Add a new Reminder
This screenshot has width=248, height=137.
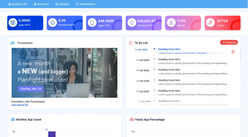[x=229, y=42]
